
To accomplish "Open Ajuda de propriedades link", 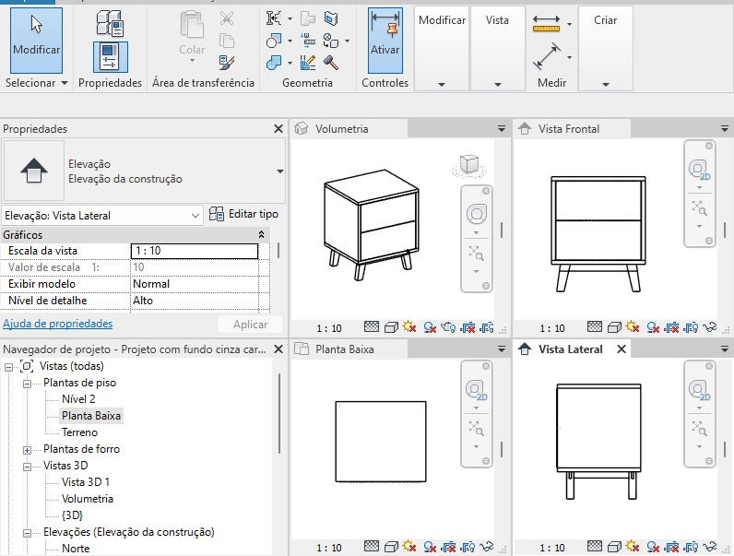I will click(x=57, y=324).
